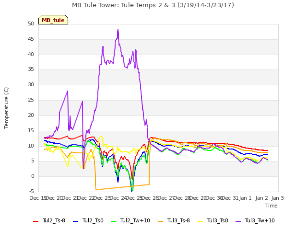Image resolution: width=307 pixels, height=230 pixels.
Task: Click the green Tul2_Tw+10 legend swatch
Action: tap(114, 221)
